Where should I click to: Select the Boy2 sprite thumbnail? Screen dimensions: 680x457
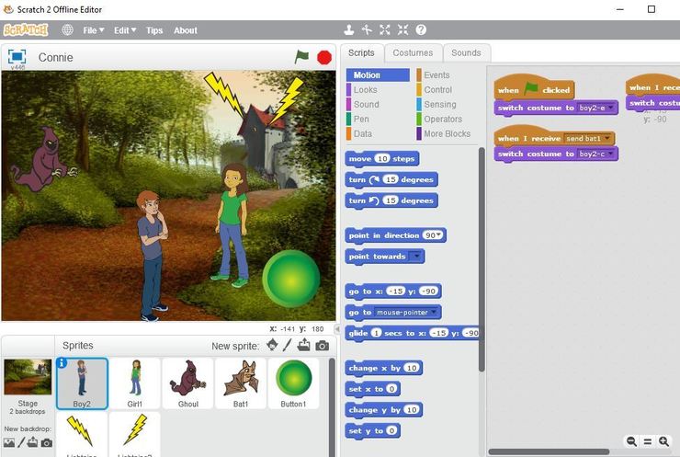[x=82, y=383]
